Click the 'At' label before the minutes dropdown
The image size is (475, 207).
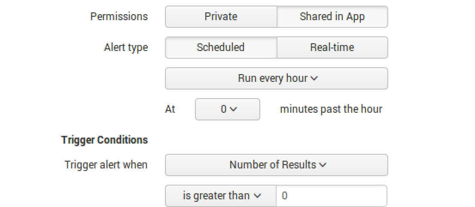[170, 109]
